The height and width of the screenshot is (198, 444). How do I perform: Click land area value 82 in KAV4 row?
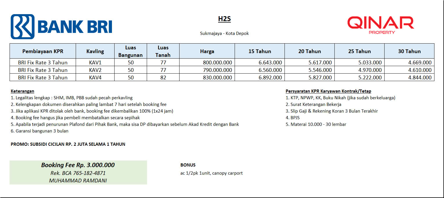tap(163, 77)
